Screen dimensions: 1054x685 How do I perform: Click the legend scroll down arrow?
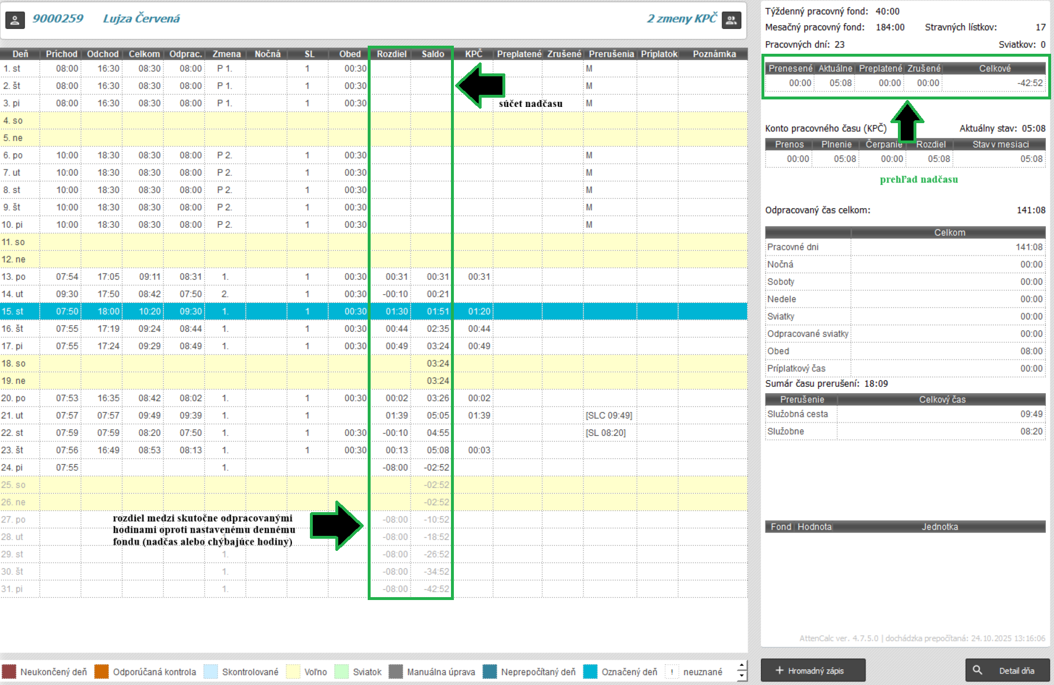(x=742, y=676)
